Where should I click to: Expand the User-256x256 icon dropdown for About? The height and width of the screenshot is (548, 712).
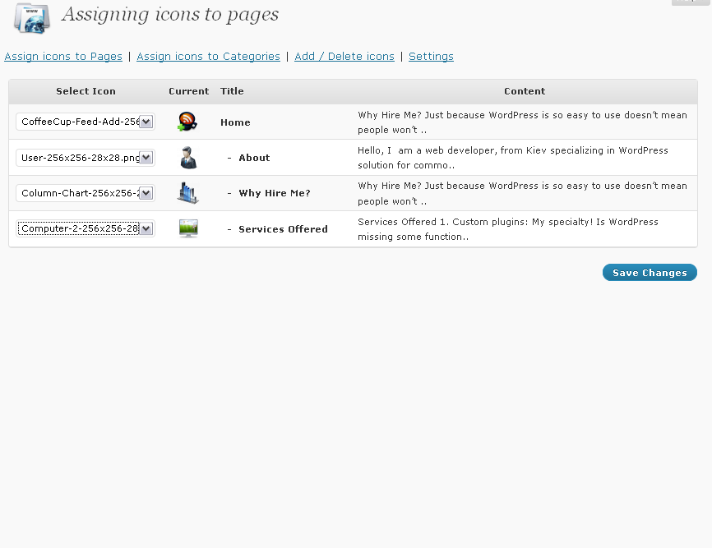(86, 157)
